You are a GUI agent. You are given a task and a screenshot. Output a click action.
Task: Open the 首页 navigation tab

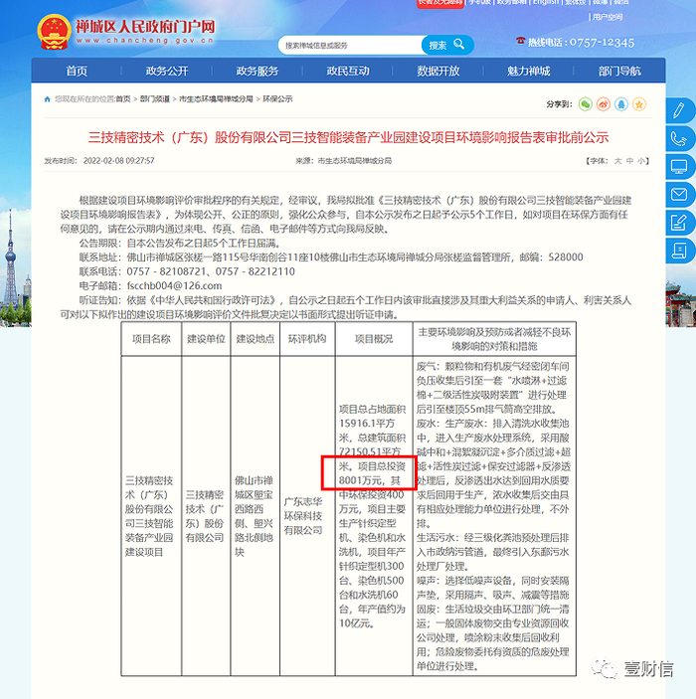click(77, 71)
